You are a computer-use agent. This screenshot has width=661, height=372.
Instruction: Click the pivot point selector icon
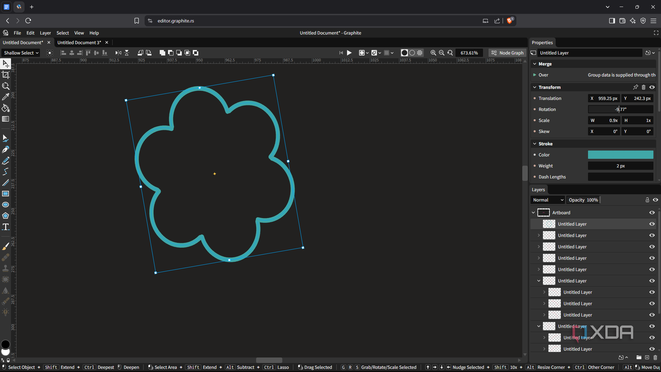coord(49,53)
